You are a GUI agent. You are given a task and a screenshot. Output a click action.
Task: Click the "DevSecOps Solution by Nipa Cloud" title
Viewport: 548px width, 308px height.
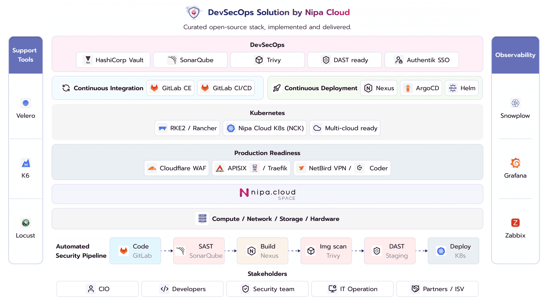(x=279, y=12)
